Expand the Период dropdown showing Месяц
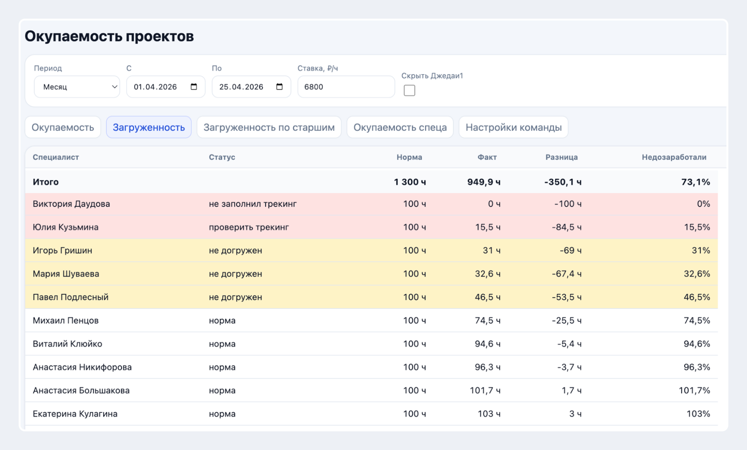Image resolution: width=747 pixels, height=450 pixels. click(x=77, y=87)
